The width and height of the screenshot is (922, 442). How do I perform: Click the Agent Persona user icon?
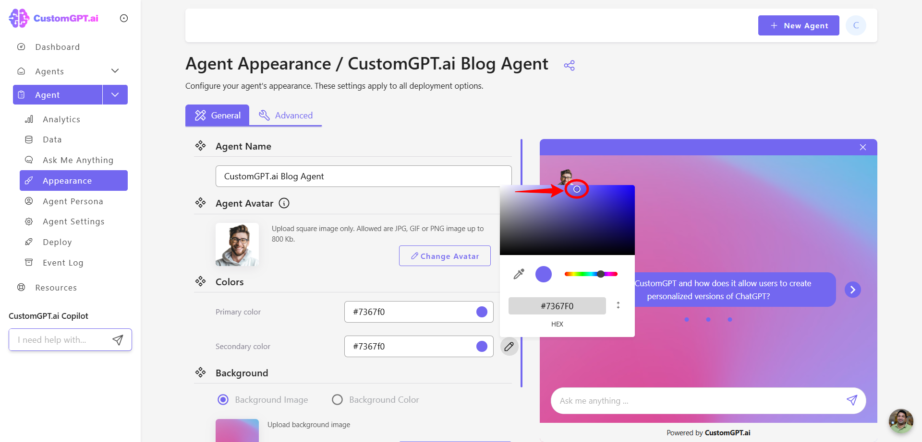pyautogui.click(x=29, y=201)
